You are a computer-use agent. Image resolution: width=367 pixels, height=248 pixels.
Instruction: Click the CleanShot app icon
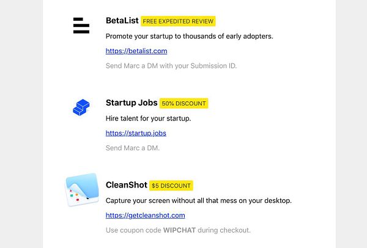82,189
